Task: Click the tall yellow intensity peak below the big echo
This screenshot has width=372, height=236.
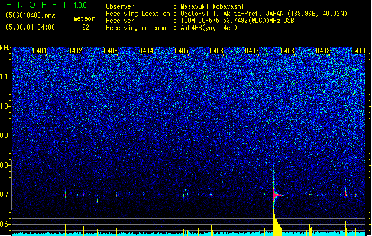Action: pyautogui.click(x=277, y=224)
